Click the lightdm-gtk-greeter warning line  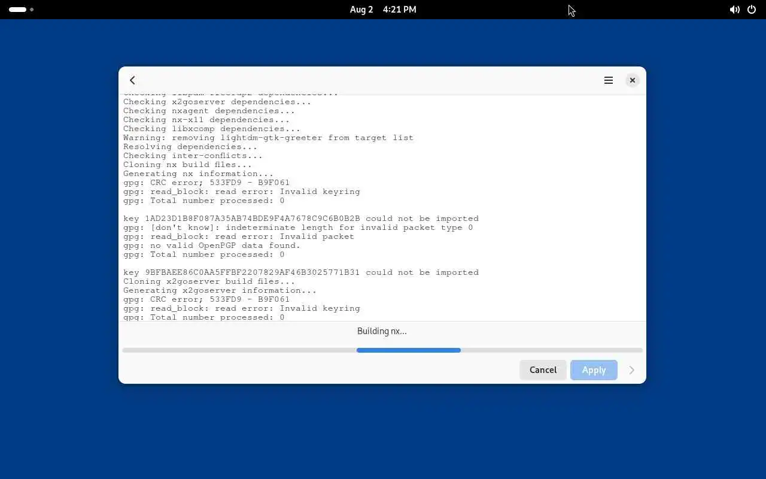coord(268,138)
